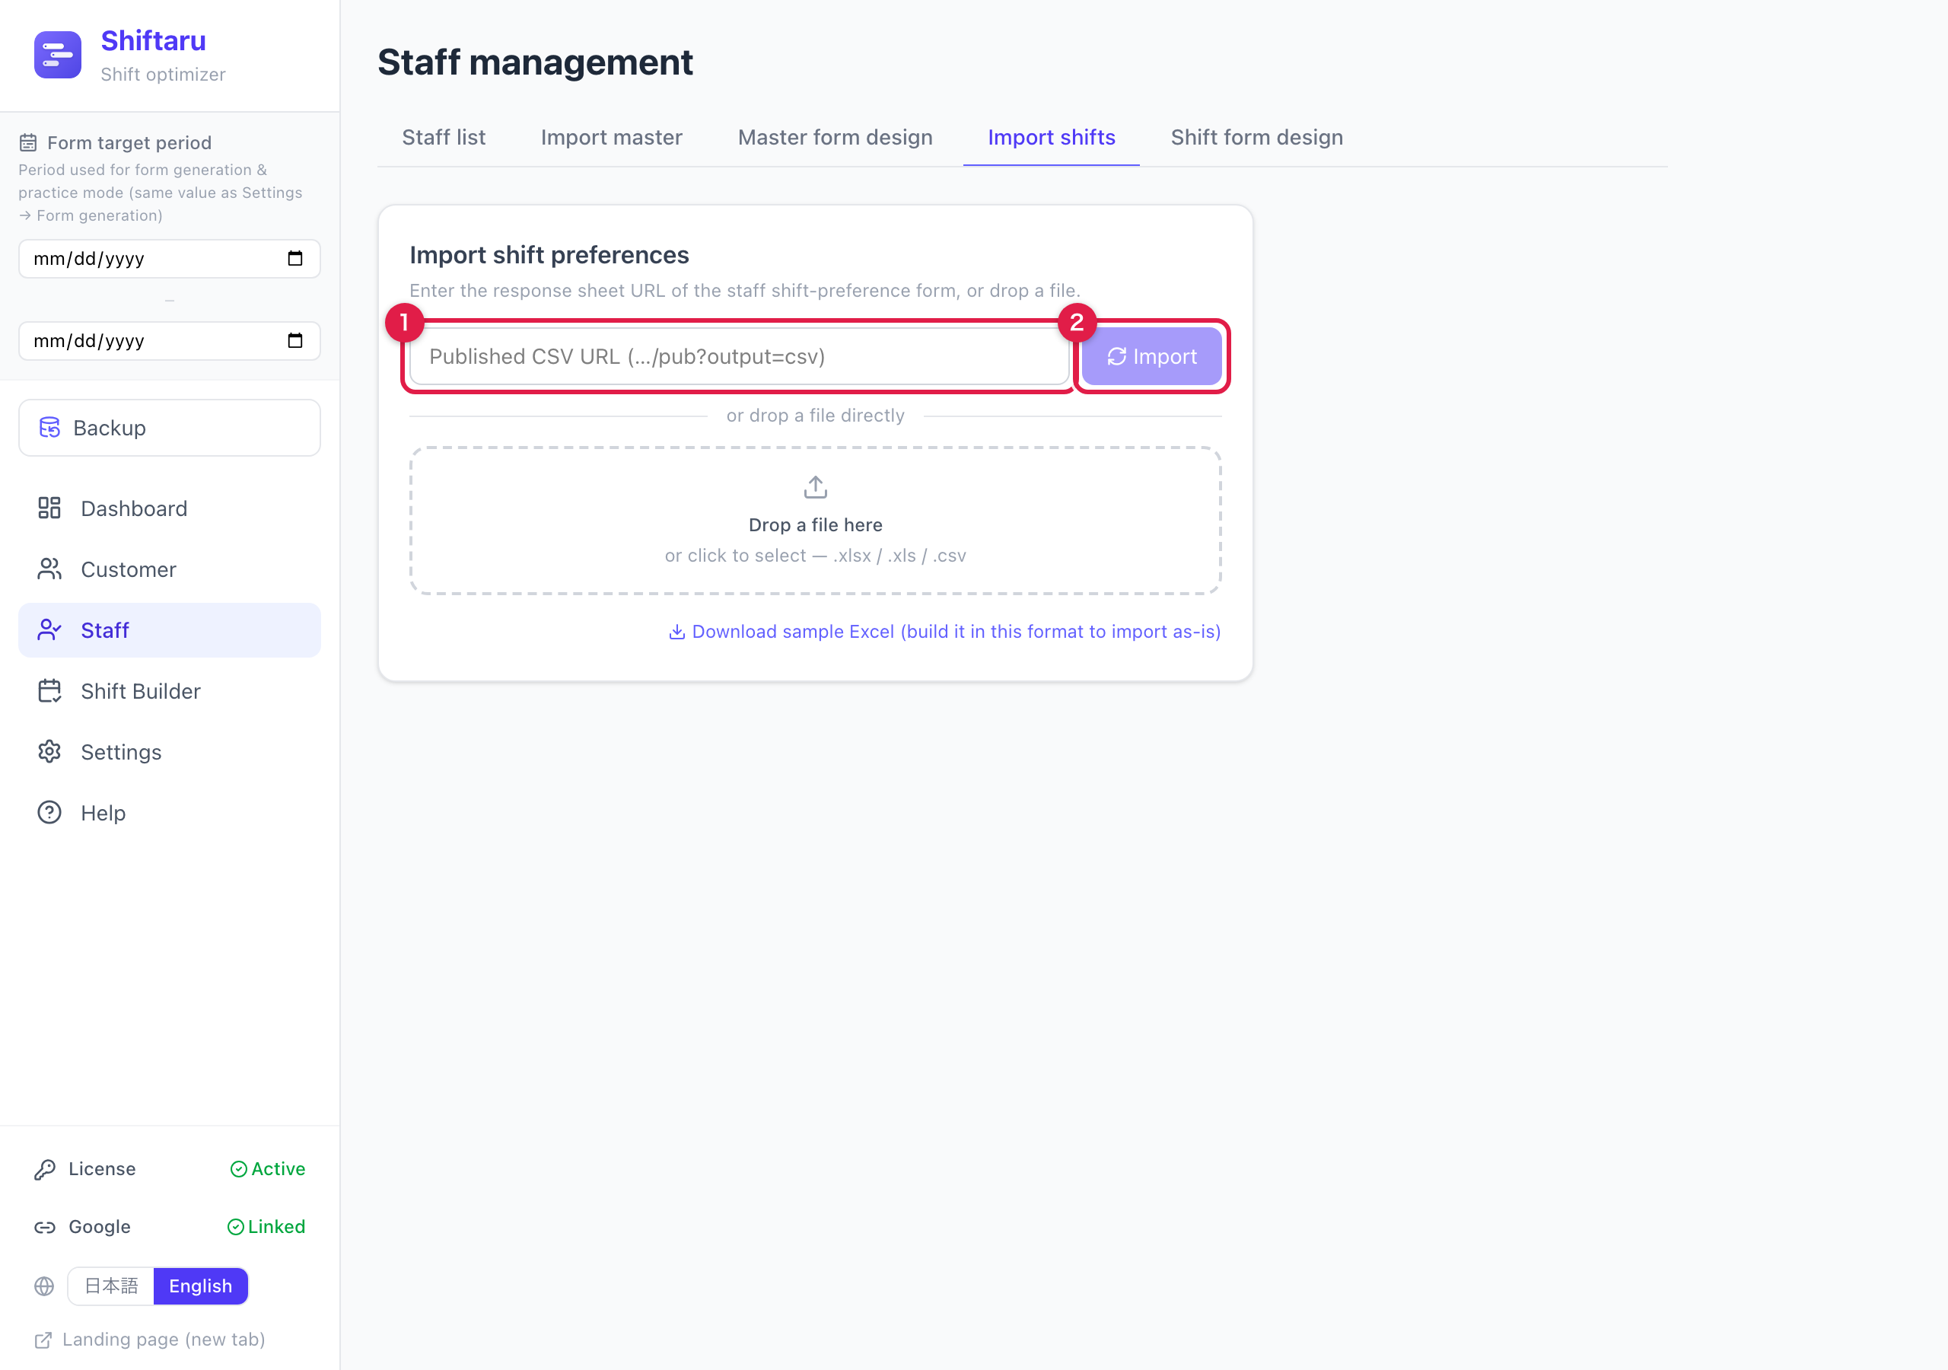This screenshot has width=1948, height=1370.
Task: Focus the Published CSV URL field
Action: click(x=739, y=356)
